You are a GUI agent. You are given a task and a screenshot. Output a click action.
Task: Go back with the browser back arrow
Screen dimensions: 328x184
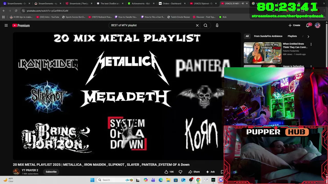pos(4,11)
